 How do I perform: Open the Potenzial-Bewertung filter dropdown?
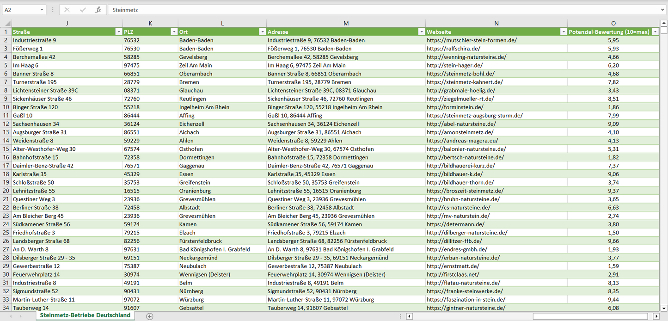click(x=655, y=32)
